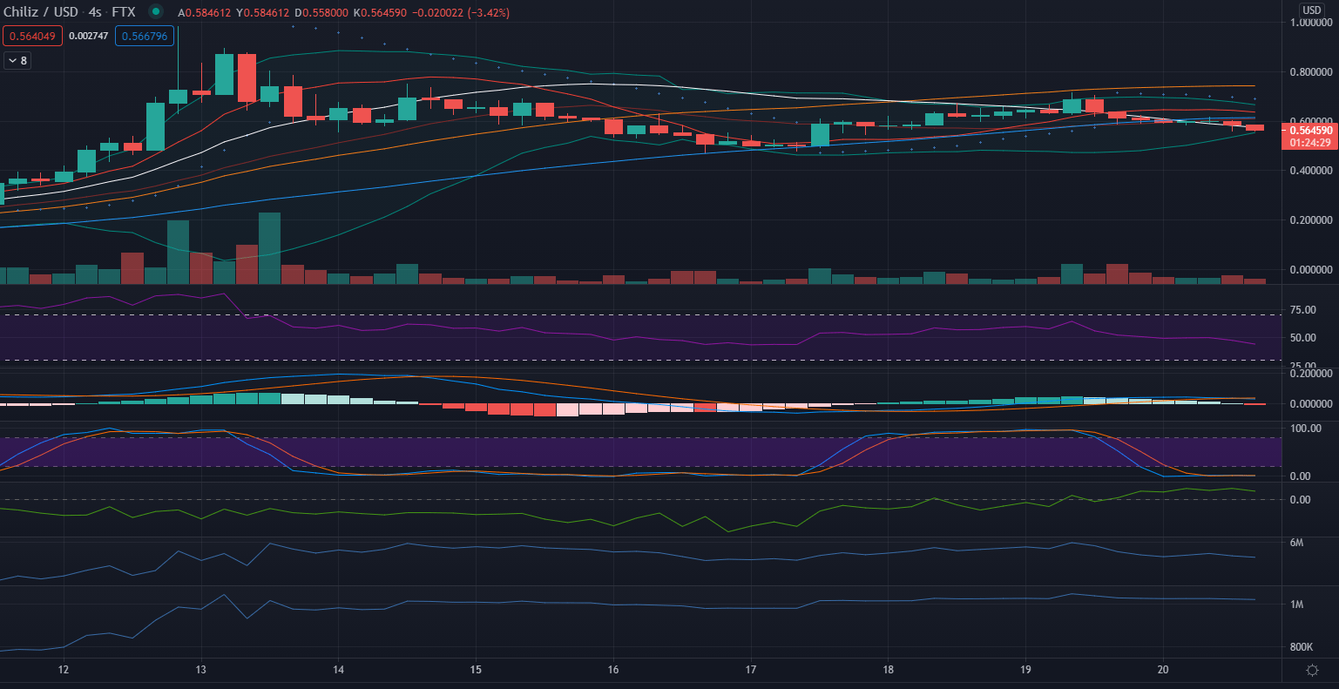Open chart settings gear icon
Image resolution: width=1339 pixels, height=689 pixels.
[1312, 670]
